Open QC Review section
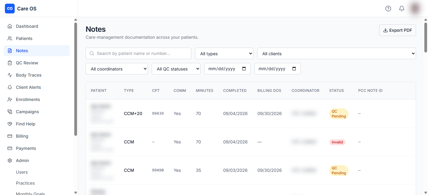 [x=37, y=63]
